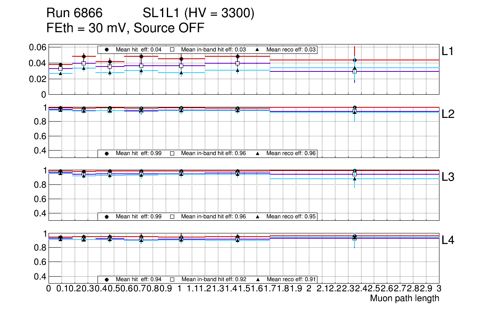Select 'Mean reco eff: 0.95' in L3 legend
The height and width of the screenshot is (315, 488).
click(291, 217)
